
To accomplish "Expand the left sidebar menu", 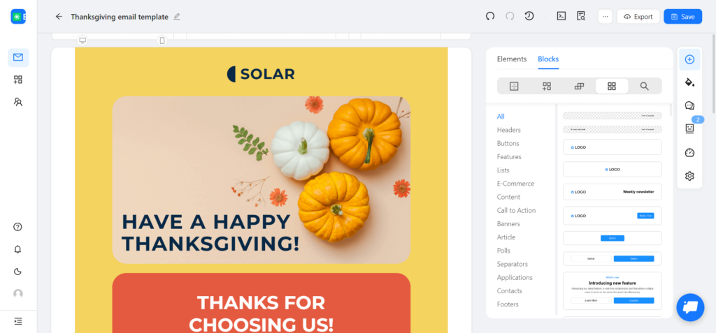I will [18, 321].
